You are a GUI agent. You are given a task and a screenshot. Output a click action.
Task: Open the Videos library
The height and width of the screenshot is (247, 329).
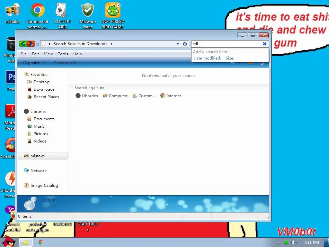pos(37,141)
